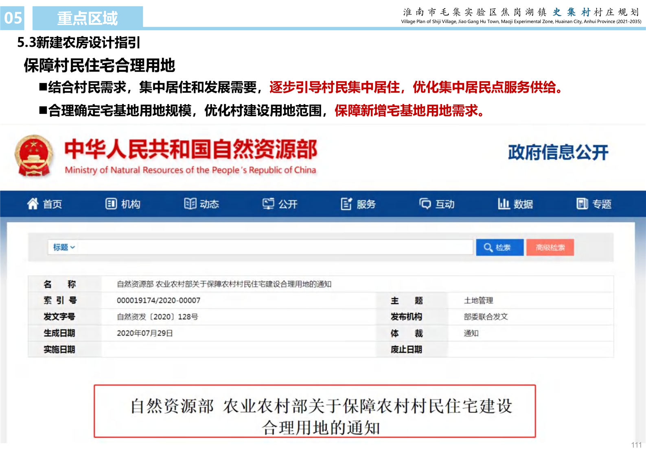Click inside the search text field
The image size is (646, 456).
pyautogui.click(x=273, y=247)
